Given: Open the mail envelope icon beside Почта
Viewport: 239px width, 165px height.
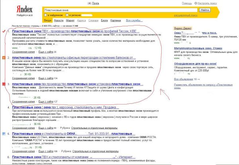Looking at the screenshot, I should [x=89, y=3].
